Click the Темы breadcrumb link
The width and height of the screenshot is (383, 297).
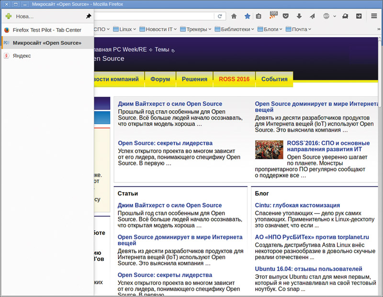coord(162,49)
